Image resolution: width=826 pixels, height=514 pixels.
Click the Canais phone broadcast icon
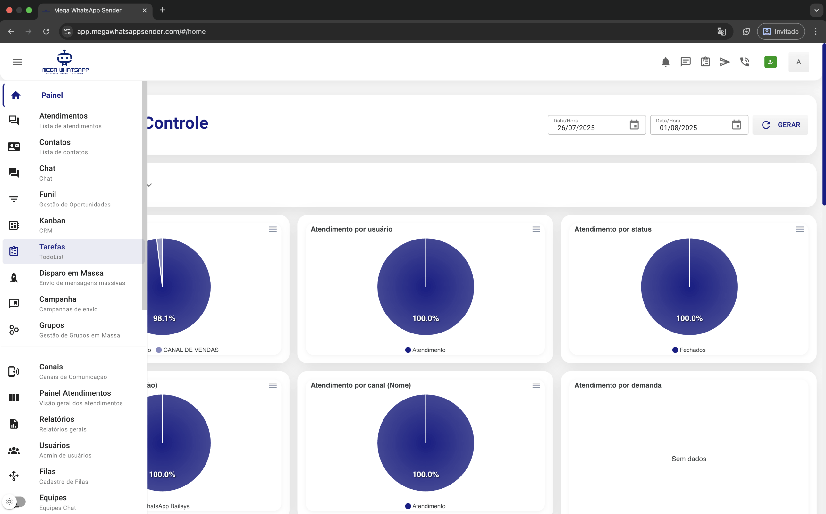tap(13, 372)
